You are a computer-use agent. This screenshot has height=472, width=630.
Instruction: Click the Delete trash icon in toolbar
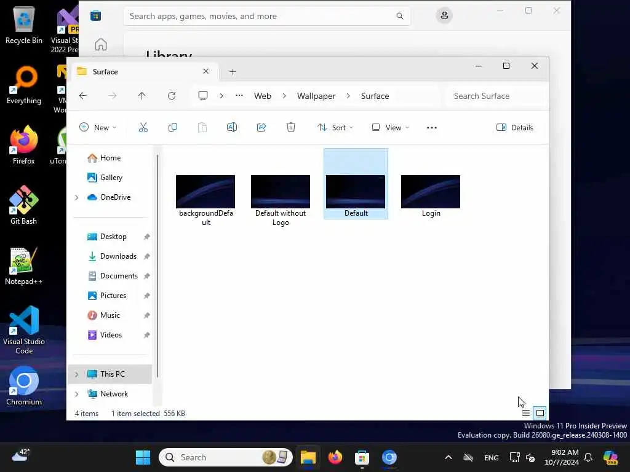pos(291,128)
